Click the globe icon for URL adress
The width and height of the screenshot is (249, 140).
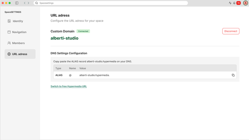(9, 54)
